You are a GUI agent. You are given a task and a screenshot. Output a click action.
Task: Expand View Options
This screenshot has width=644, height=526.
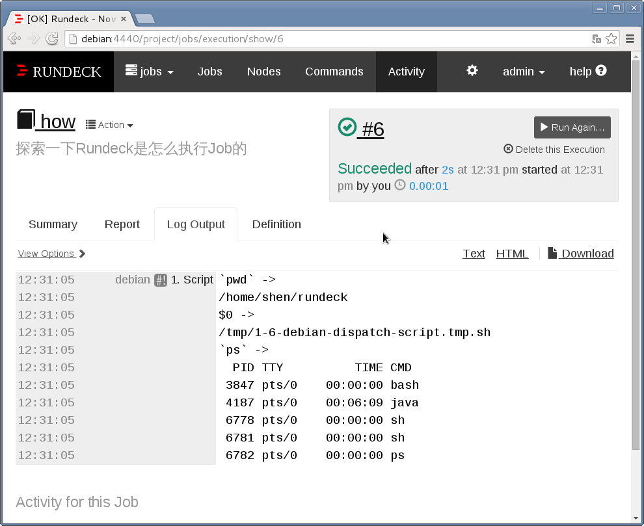tap(52, 254)
